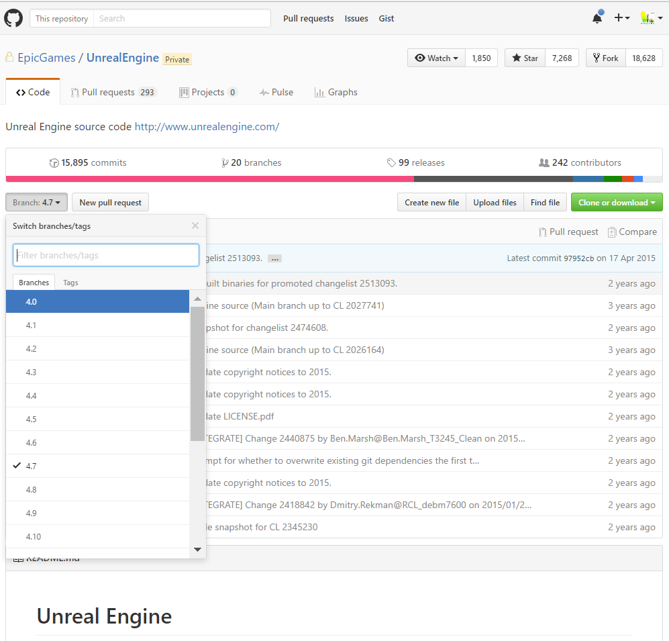
Task: Open the Watch dropdown
Action: [x=436, y=58]
